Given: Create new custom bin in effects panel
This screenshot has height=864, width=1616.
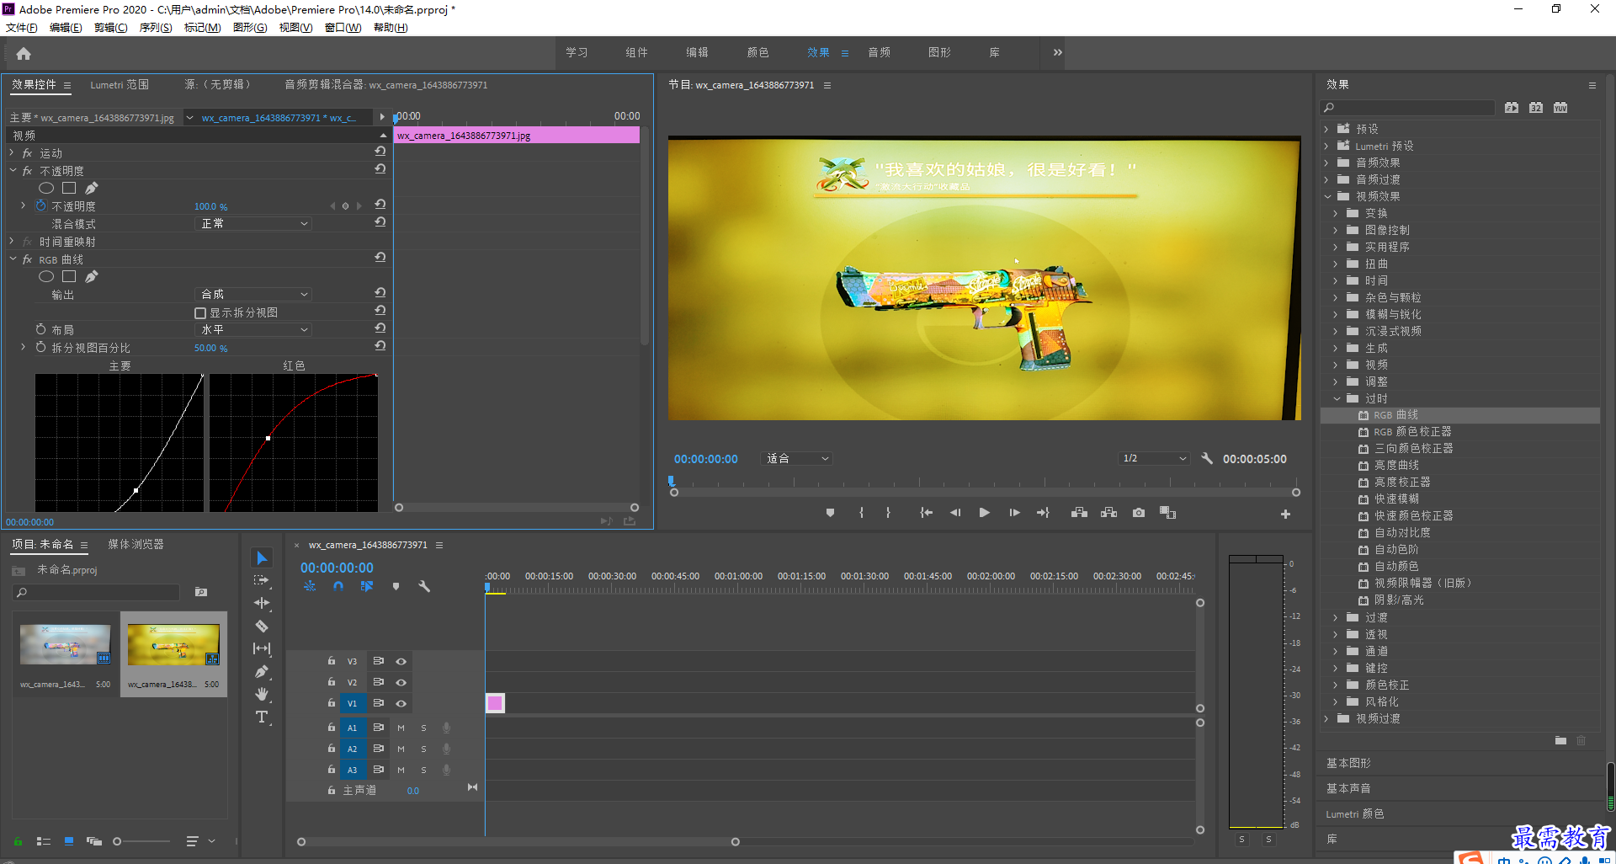Looking at the screenshot, I should pyautogui.click(x=1560, y=741).
